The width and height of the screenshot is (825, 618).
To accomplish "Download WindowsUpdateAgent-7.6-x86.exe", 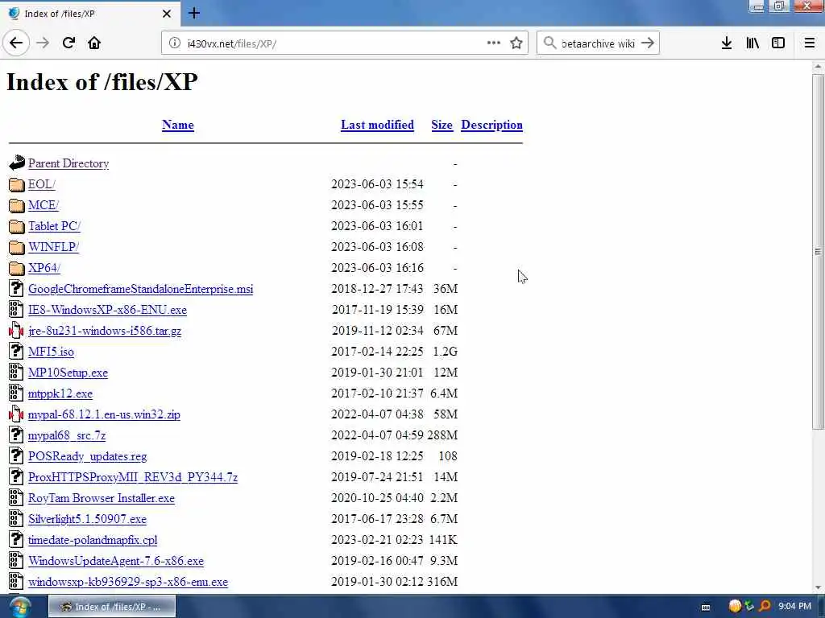I will [116, 561].
